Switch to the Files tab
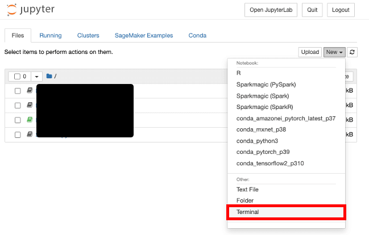This screenshot has width=369, height=235. coord(18,36)
